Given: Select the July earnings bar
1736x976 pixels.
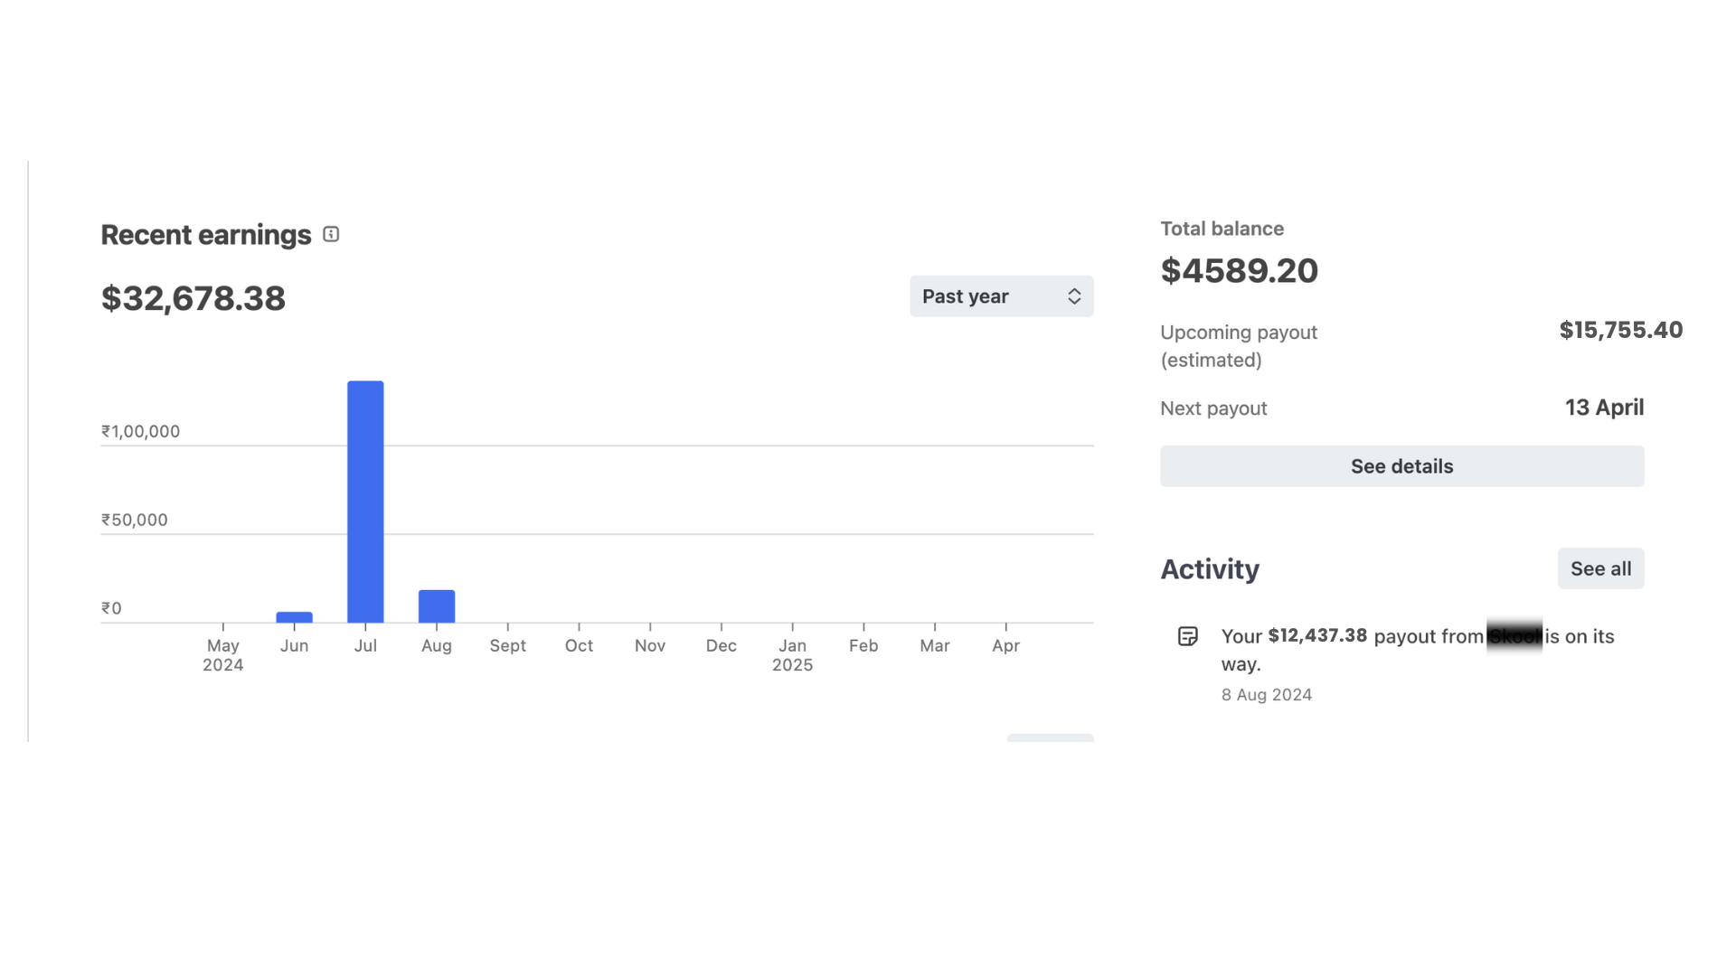Looking at the screenshot, I should 365,502.
